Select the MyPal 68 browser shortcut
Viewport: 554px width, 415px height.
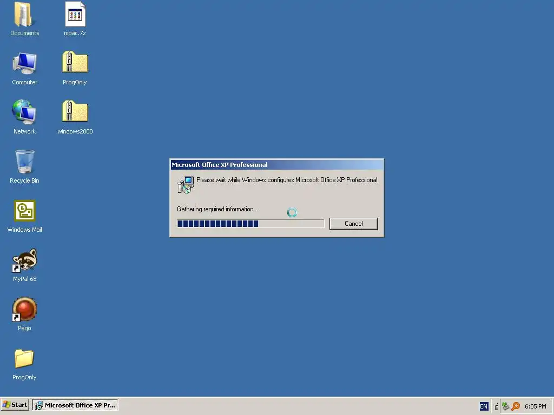(x=24, y=260)
